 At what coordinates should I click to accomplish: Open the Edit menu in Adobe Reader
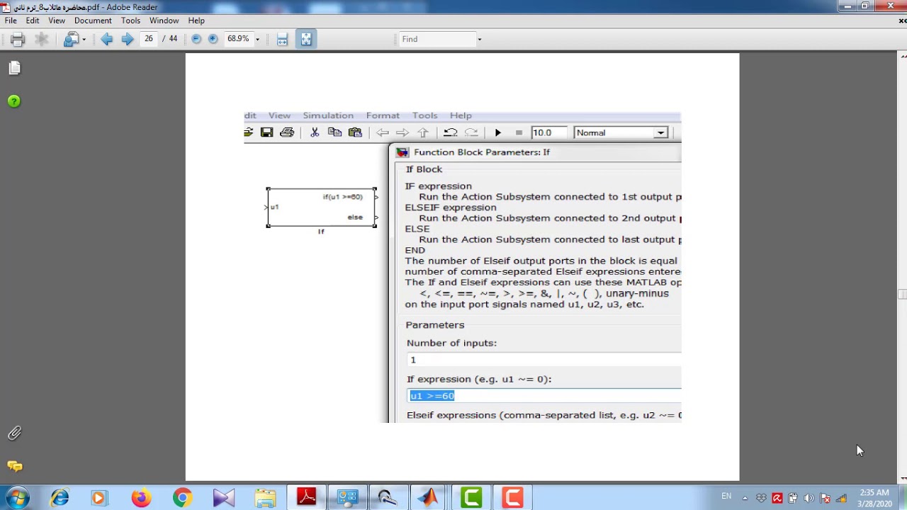coord(33,21)
